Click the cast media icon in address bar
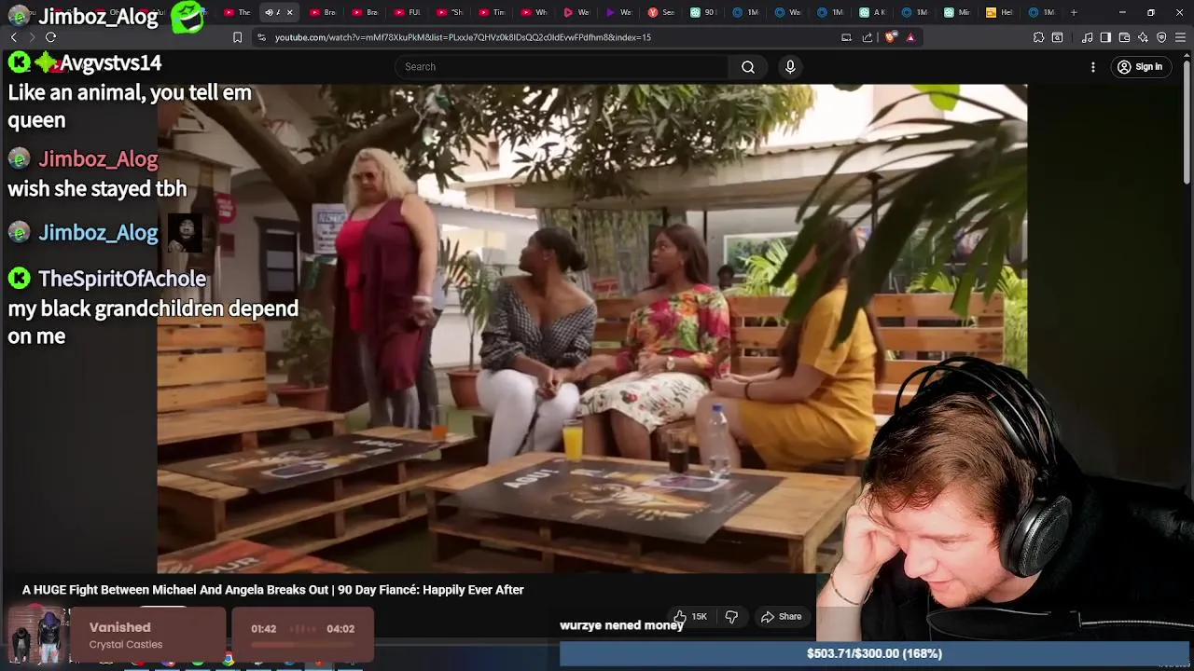 846,37
